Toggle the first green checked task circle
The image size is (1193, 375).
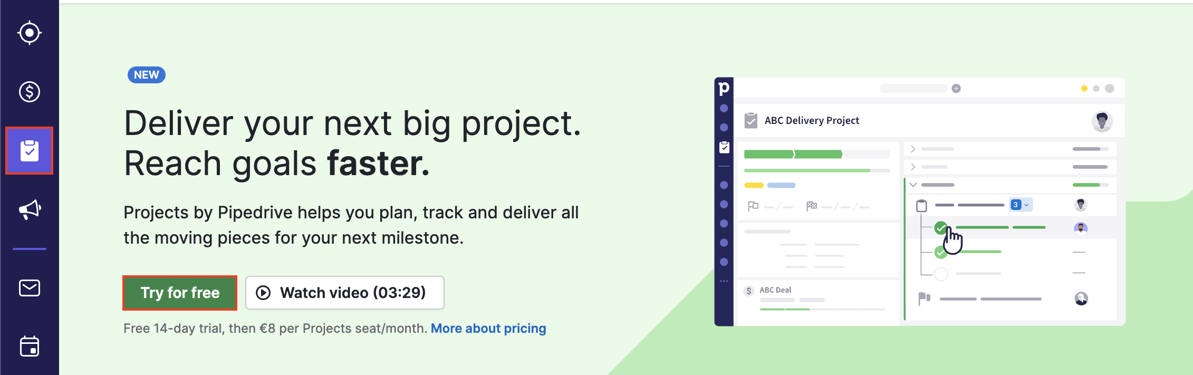(x=940, y=228)
